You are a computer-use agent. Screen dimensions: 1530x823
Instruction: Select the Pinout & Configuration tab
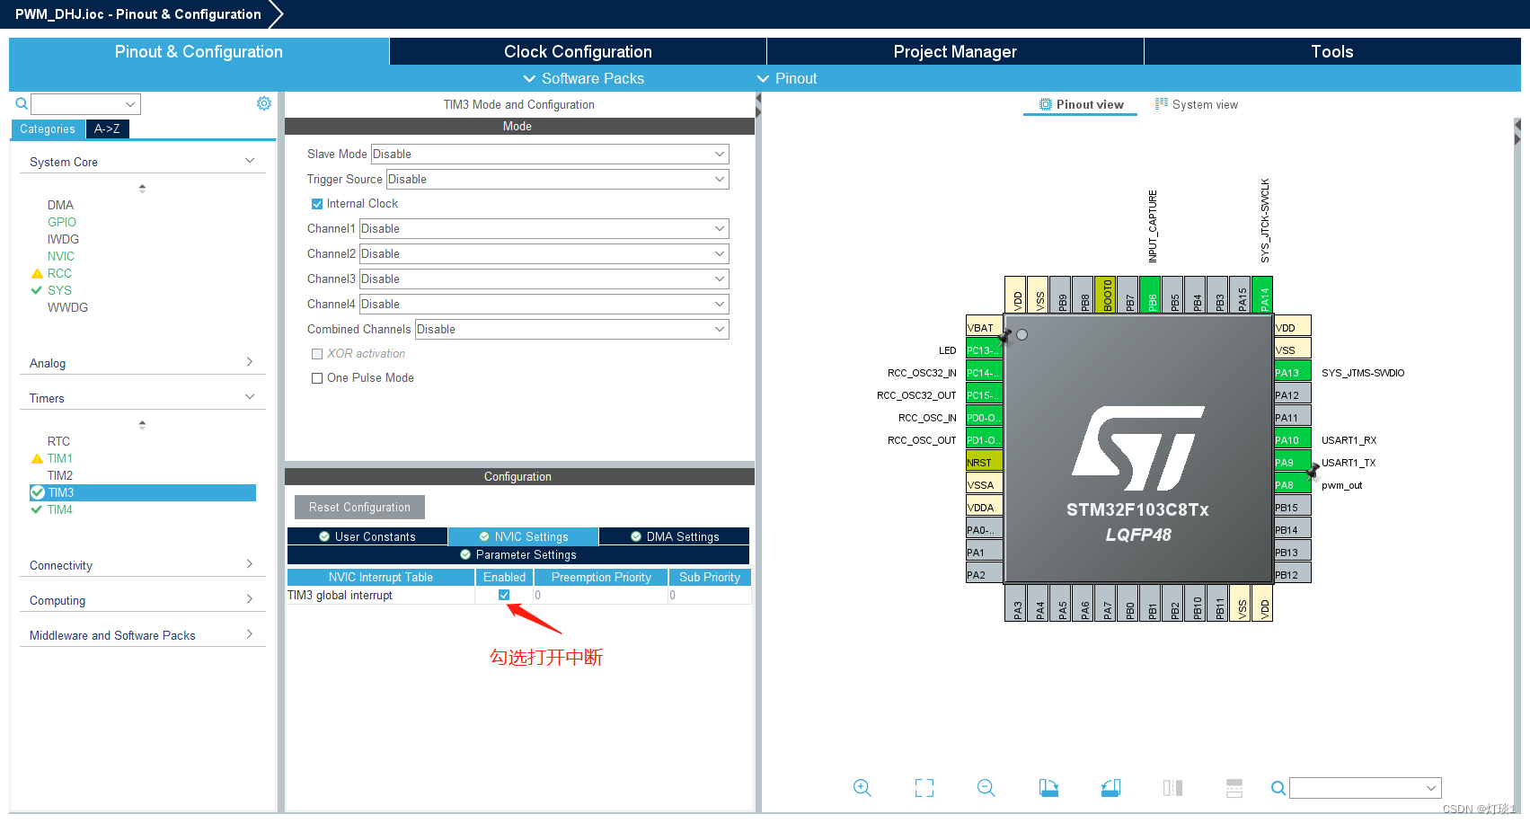199,51
